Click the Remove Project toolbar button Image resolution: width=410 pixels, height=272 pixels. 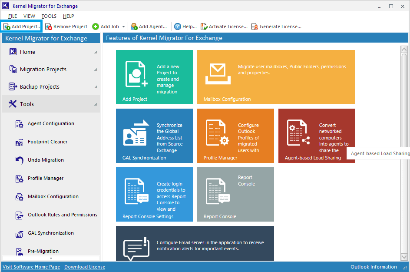(66, 27)
